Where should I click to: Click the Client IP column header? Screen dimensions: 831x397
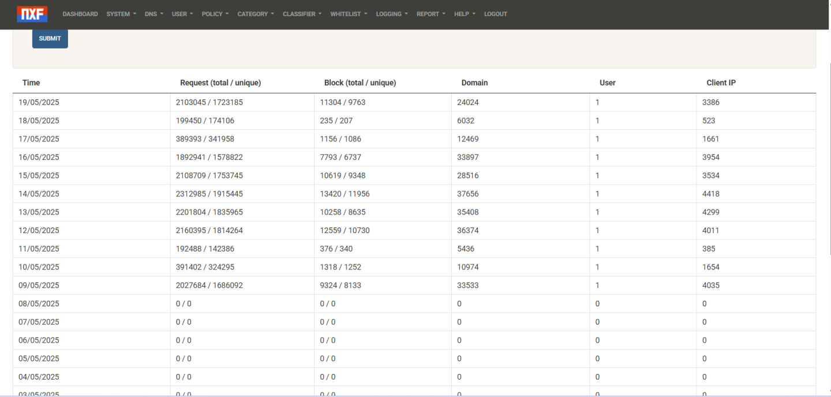click(721, 83)
